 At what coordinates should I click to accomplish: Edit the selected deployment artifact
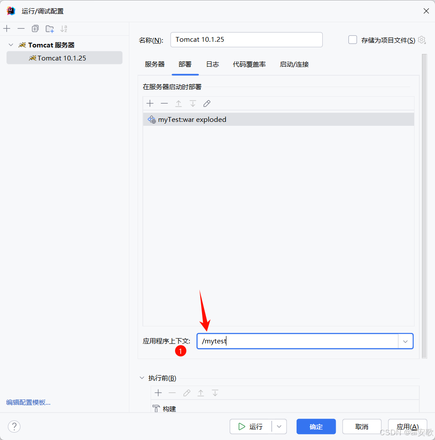(207, 104)
